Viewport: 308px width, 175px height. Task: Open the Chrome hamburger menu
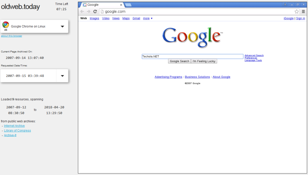pos(303,12)
